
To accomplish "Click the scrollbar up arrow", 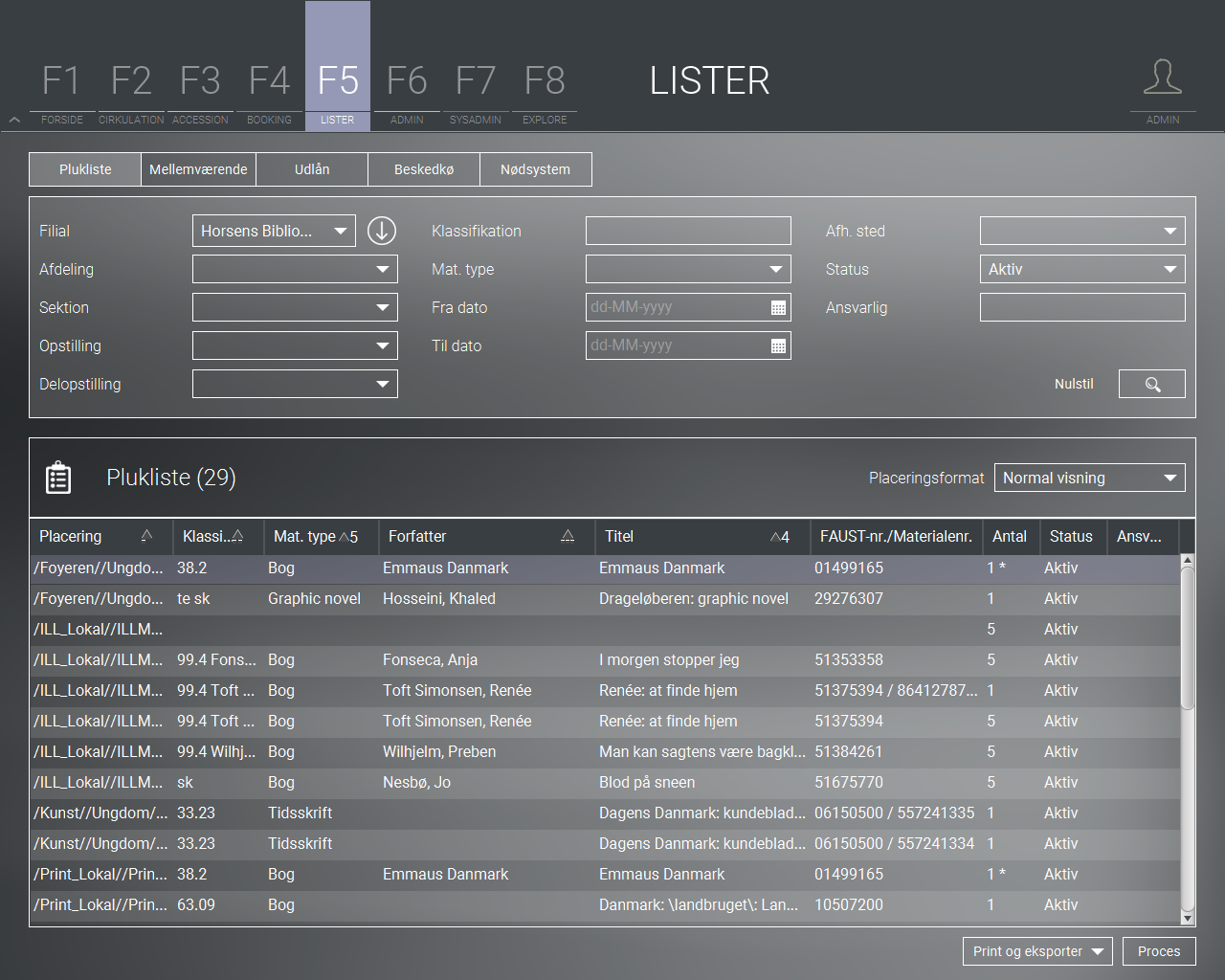I will click(1188, 560).
